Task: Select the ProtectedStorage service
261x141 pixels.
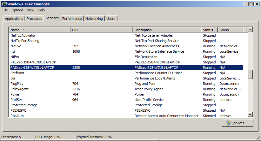Action: coord(24,105)
